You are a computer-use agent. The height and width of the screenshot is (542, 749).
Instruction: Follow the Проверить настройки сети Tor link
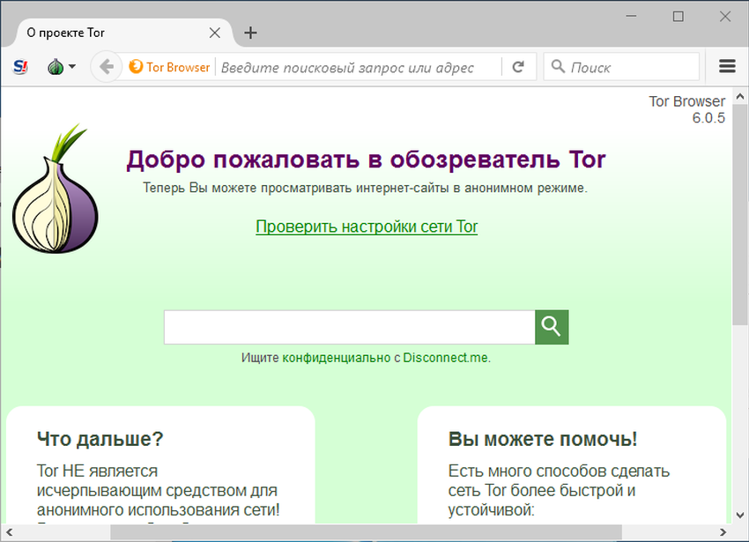(367, 227)
